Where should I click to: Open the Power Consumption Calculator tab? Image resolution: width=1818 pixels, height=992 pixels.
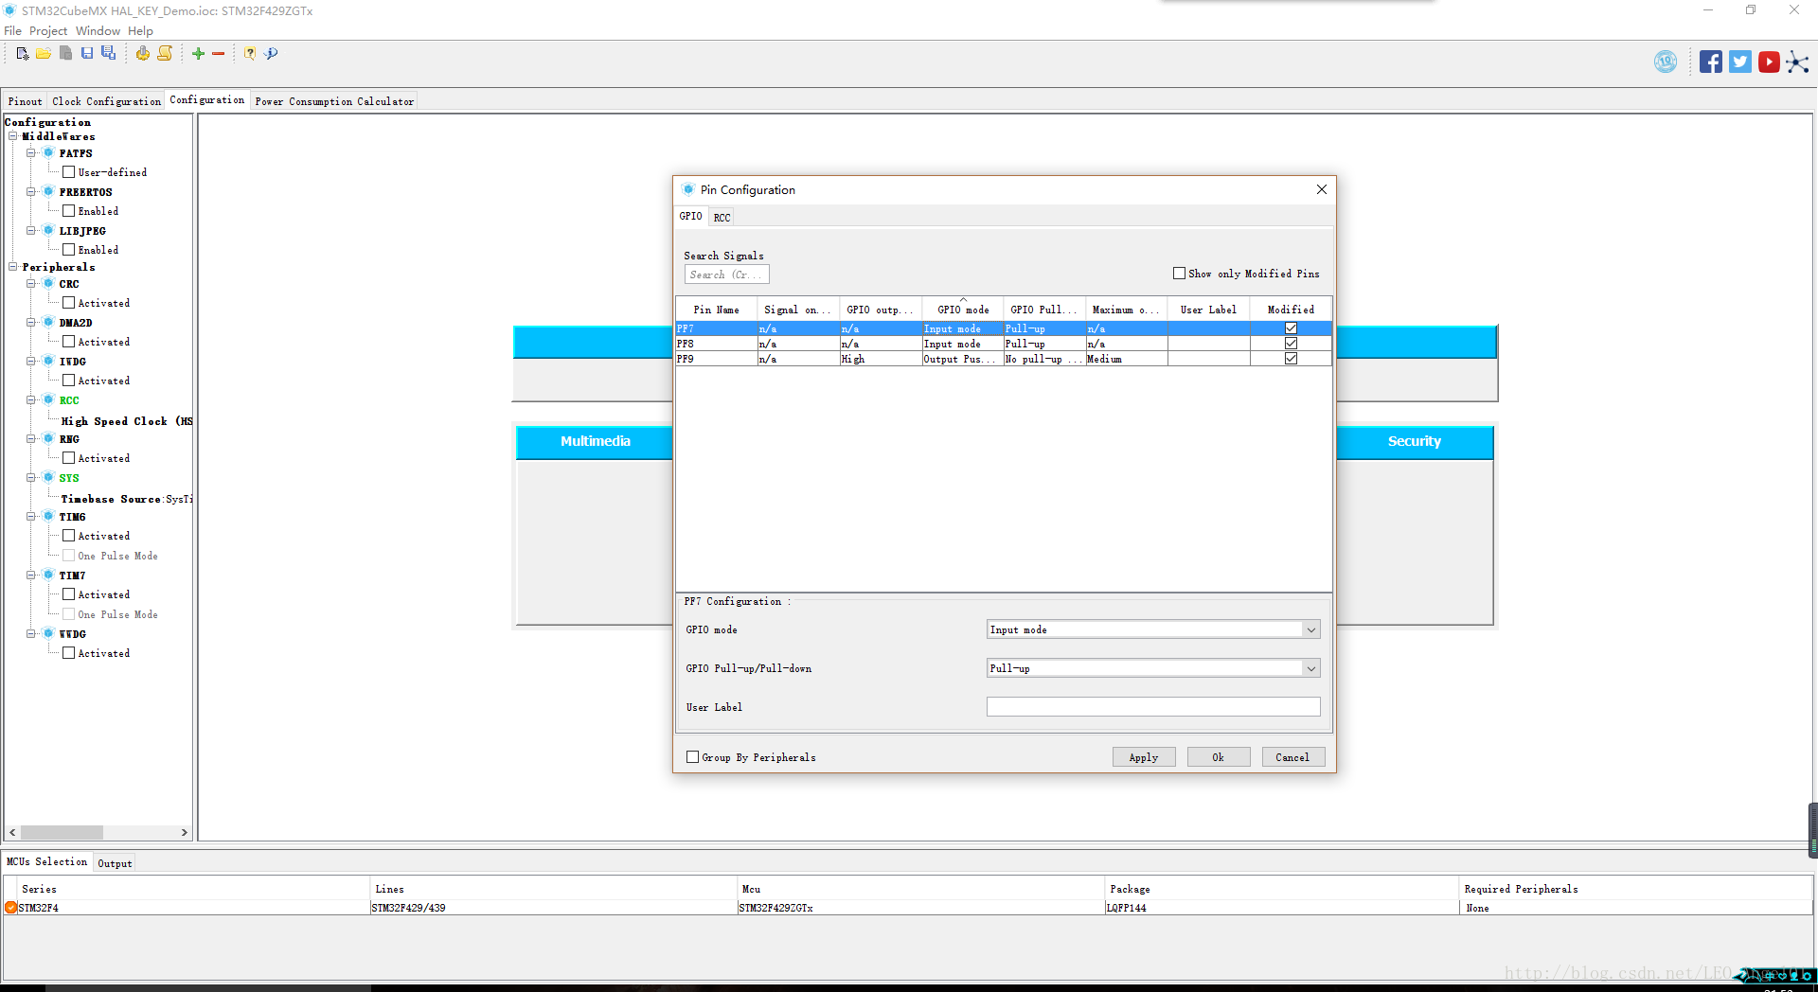(x=334, y=101)
